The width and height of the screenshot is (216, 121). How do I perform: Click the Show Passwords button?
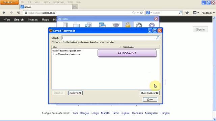click(150, 93)
